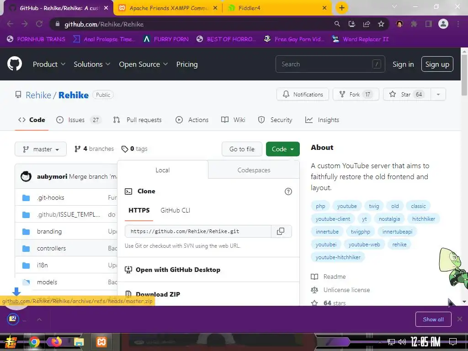Open the browser share icon

(x=367, y=24)
